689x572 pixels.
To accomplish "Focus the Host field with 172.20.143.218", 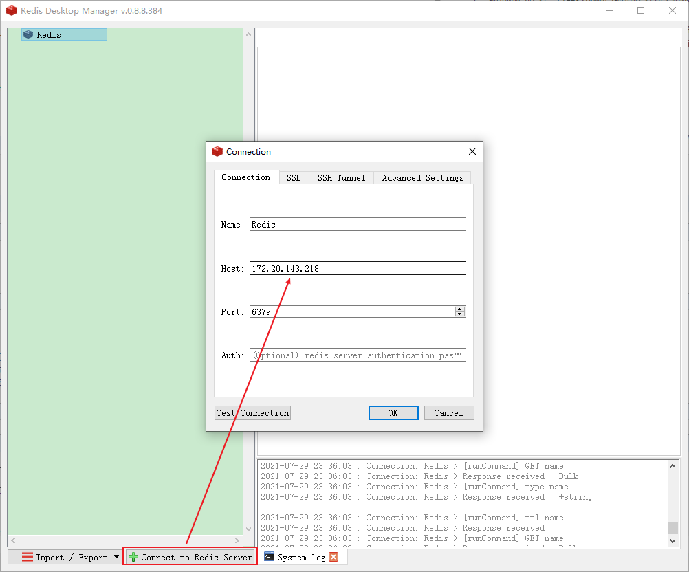I will click(358, 268).
